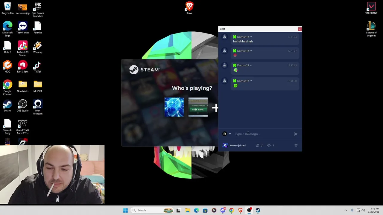Click the komso jel radi channel avatar
383x215 pixels.
tap(225, 145)
